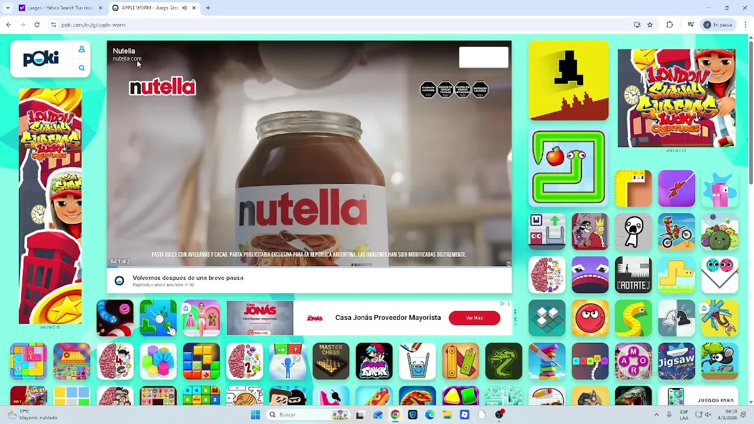Open the Master Chess game icon
Viewport: 754px width, 424px height.
331,361
